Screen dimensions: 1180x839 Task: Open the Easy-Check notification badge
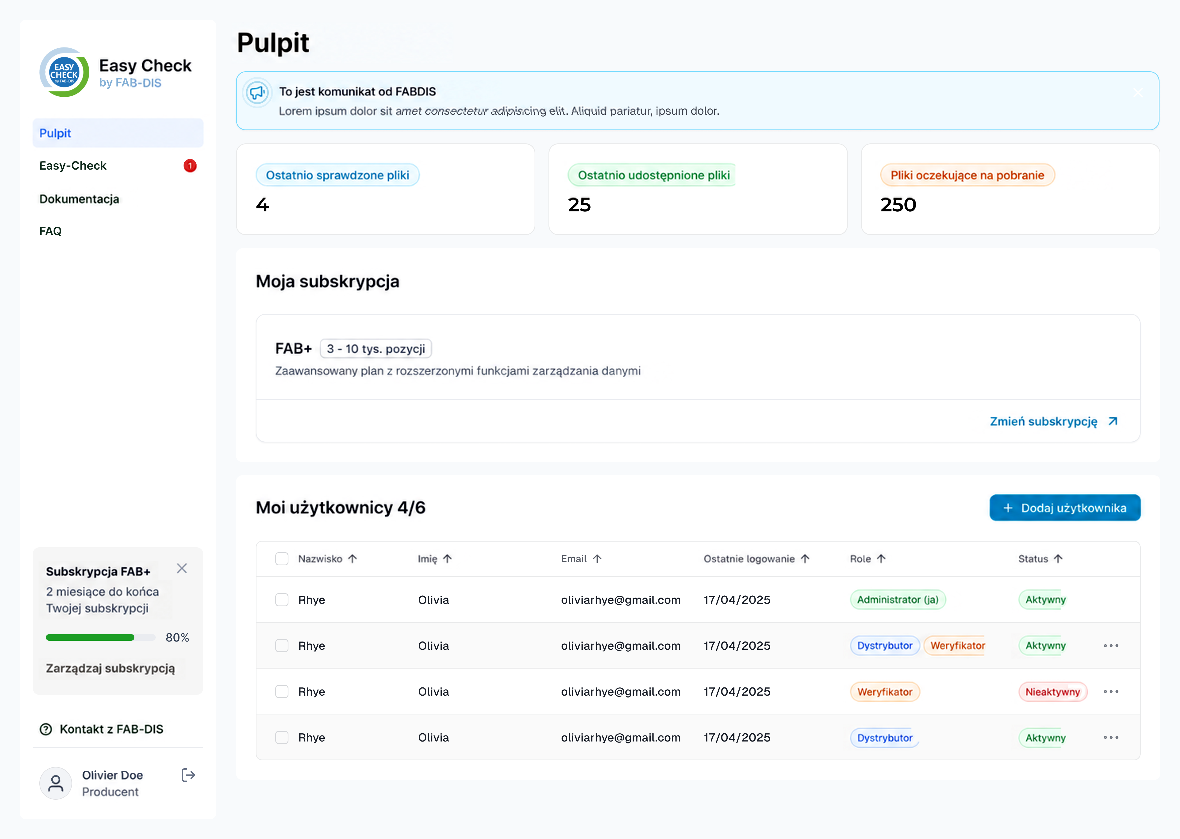[190, 166]
